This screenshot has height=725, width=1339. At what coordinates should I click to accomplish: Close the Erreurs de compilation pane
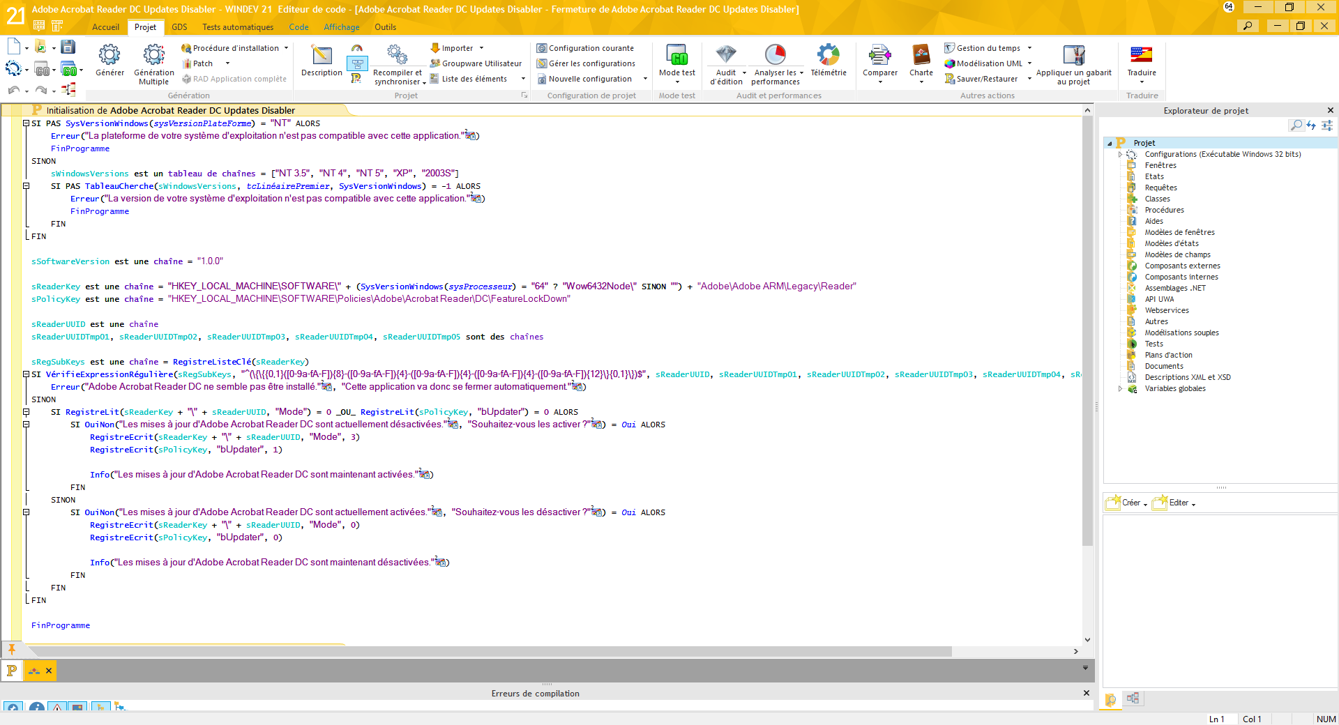click(x=1086, y=693)
